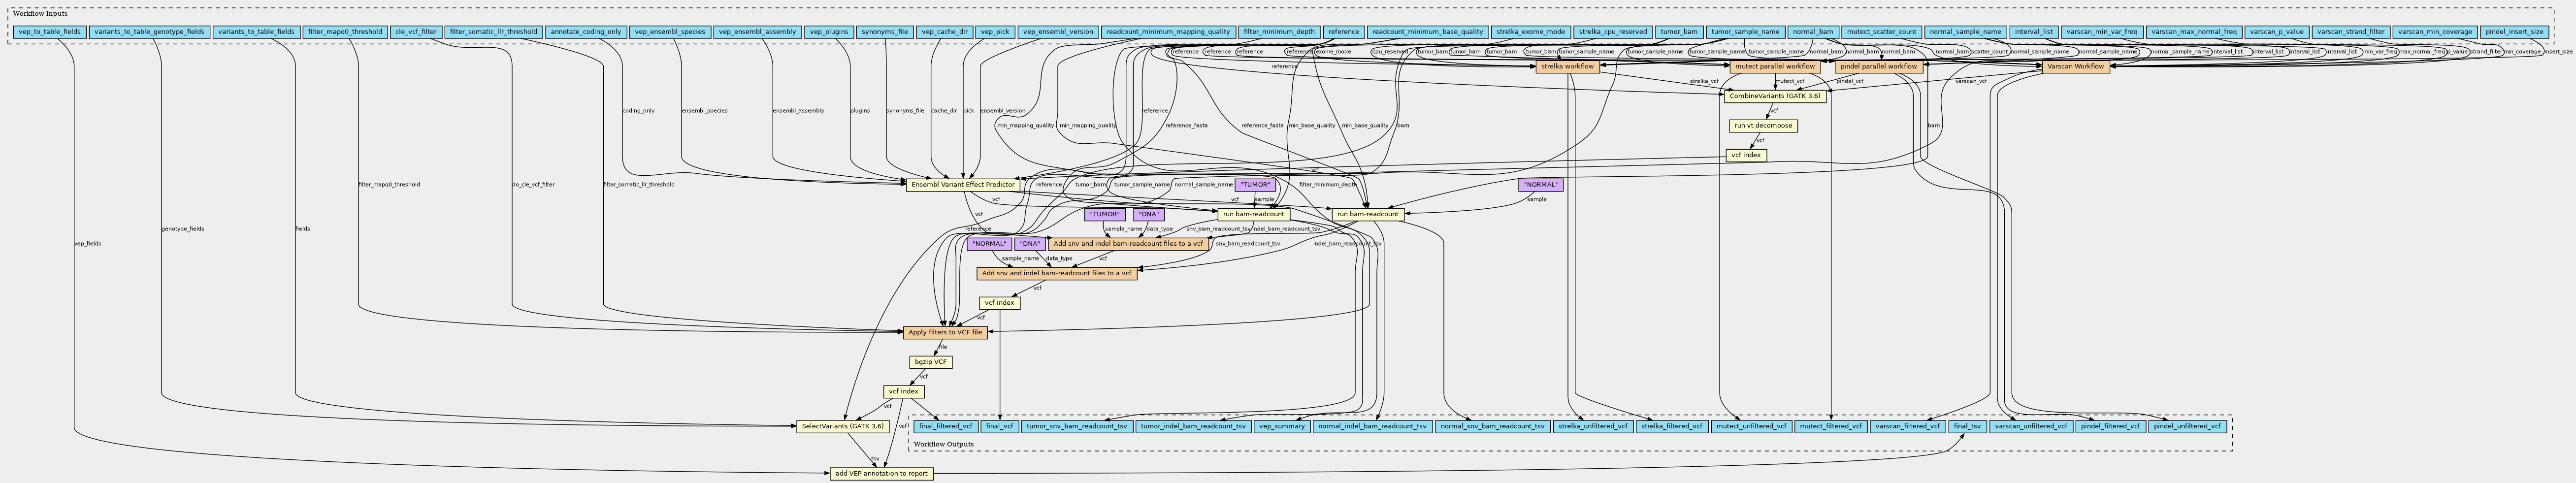The width and height of the screenshot is (2576, 483).
Task: Select the filter_mapq0_threshold input box
Action: click(x=345, y=32)
